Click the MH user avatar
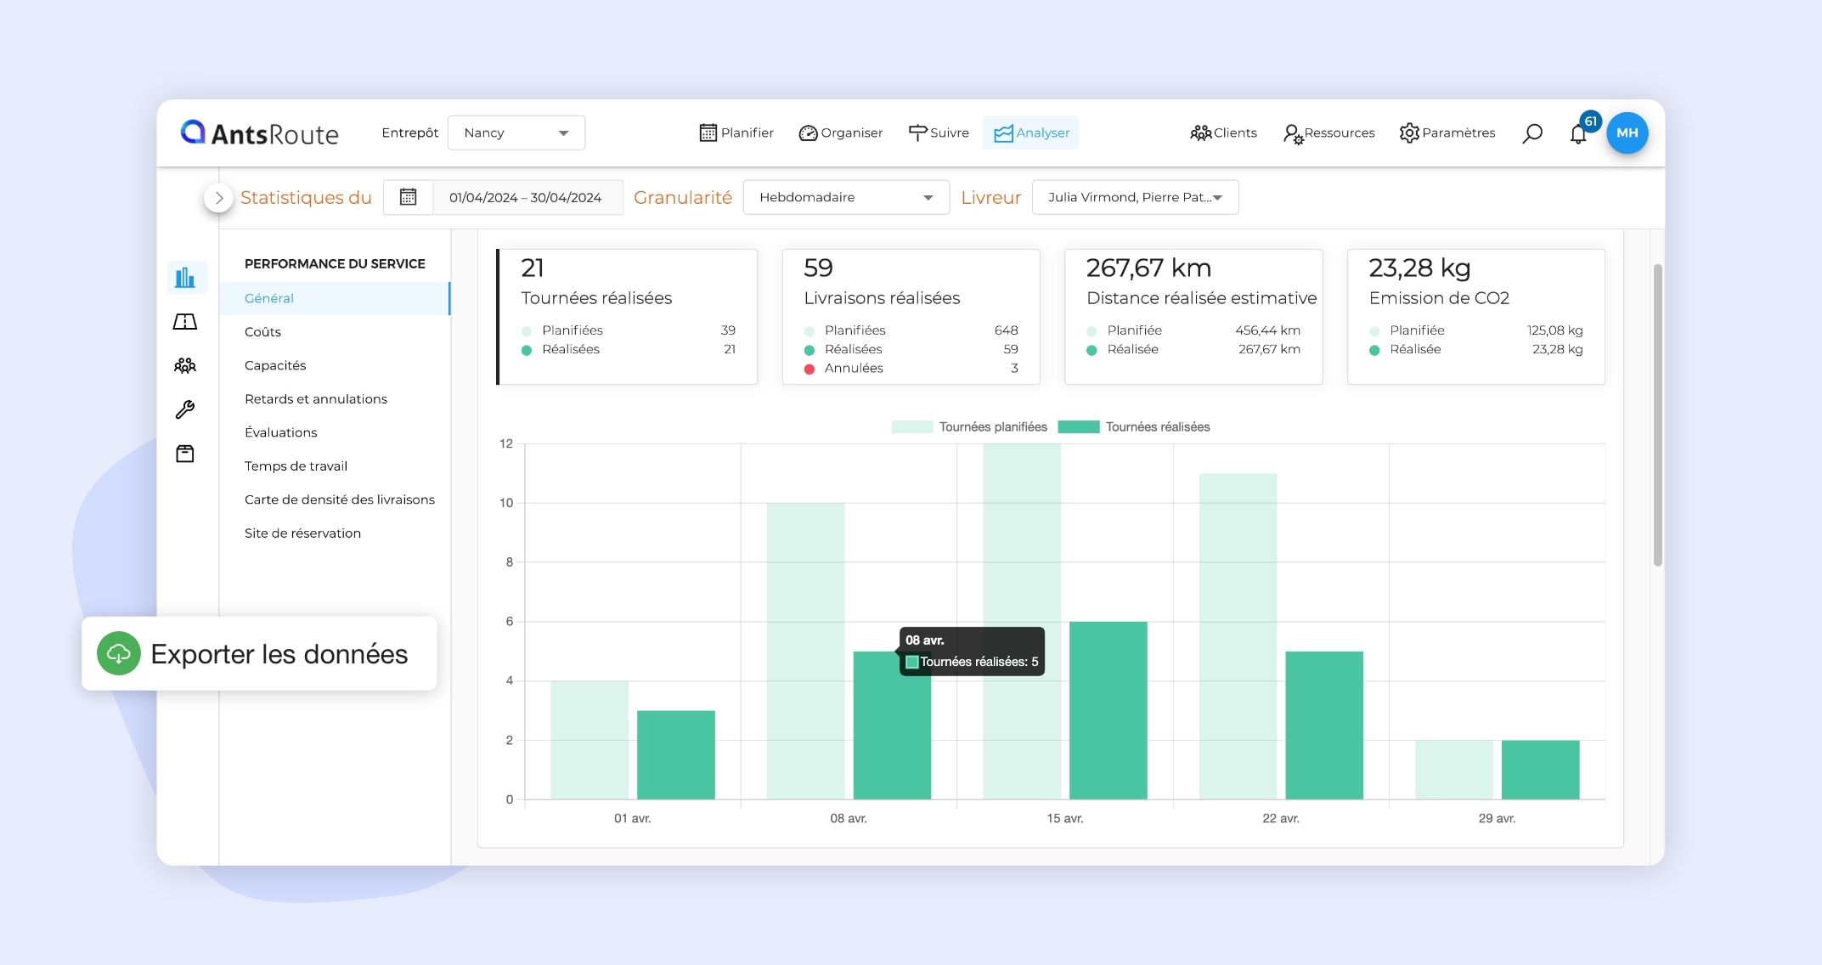This screenshot has height=965, width=1822. [1627, 133]
